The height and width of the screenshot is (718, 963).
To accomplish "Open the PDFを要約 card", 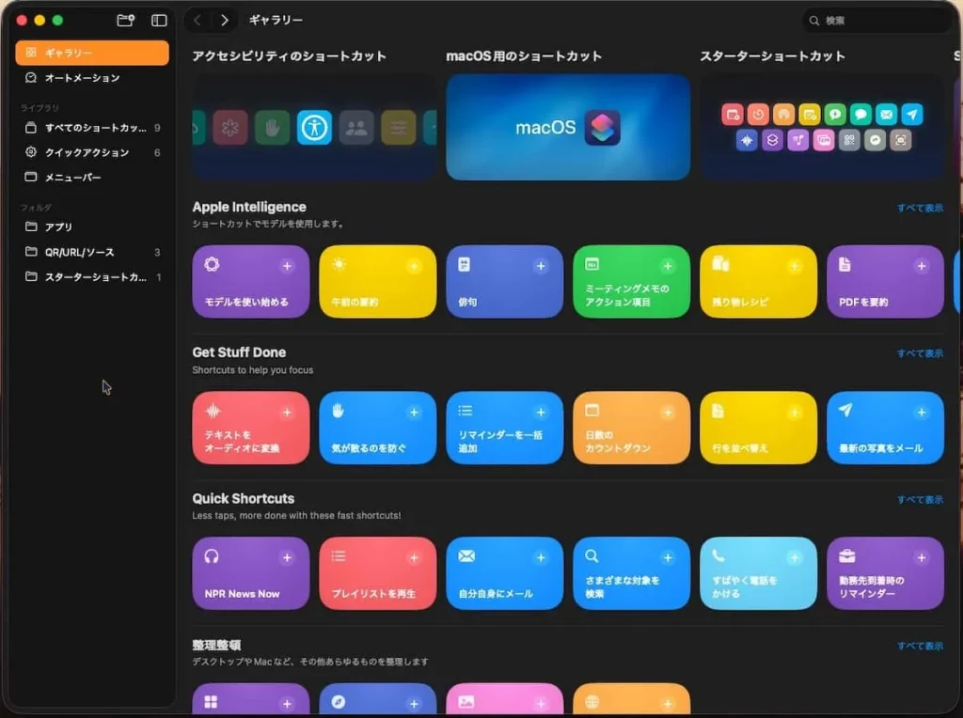I will pos(885,282).
